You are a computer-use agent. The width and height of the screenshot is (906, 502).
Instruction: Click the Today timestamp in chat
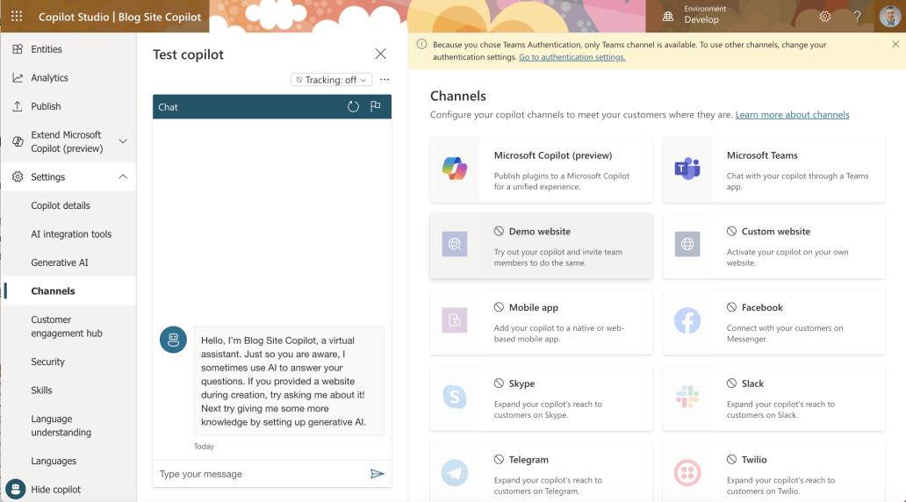204,447
